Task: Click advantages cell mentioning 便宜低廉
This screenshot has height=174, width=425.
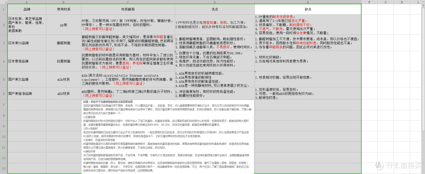Action: (x=215, y=25)
